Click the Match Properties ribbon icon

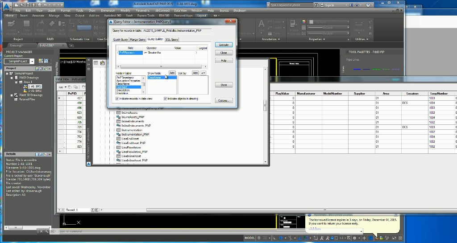(x=294, y=28)
